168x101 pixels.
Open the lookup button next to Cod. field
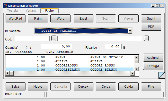pos(54,38)
